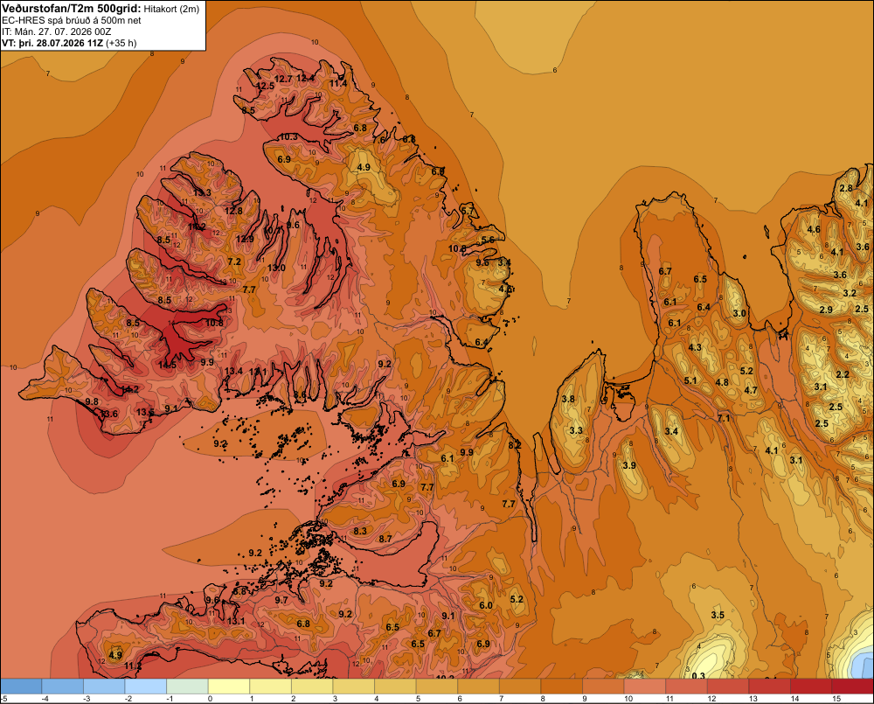The height and width of the screenshot is (704, 874).
Task: Click the 'IT: Mán. 27. 07. 2026 00Z' line
Action: [56, 31]
